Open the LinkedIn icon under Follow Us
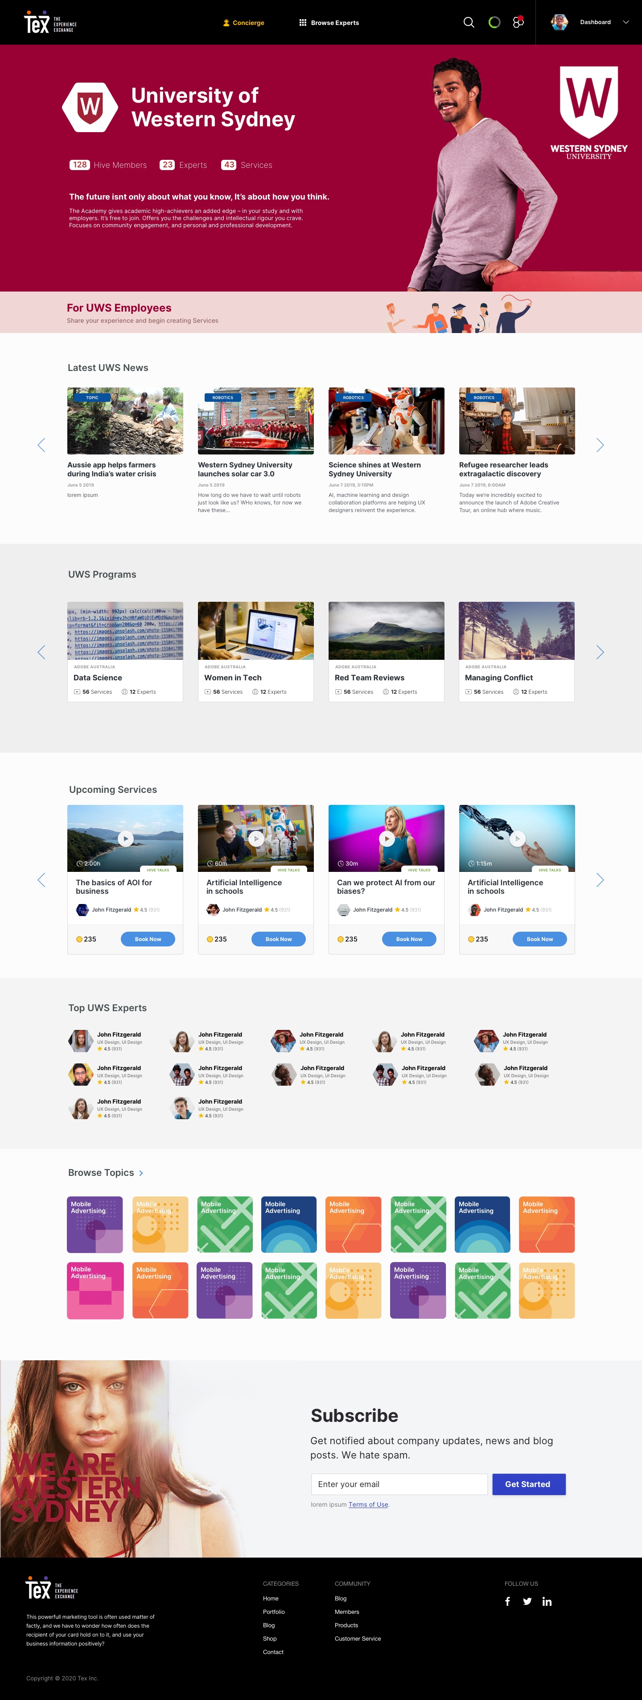The width and height of the screenshot is (642, 1700). click(547, 1601)
